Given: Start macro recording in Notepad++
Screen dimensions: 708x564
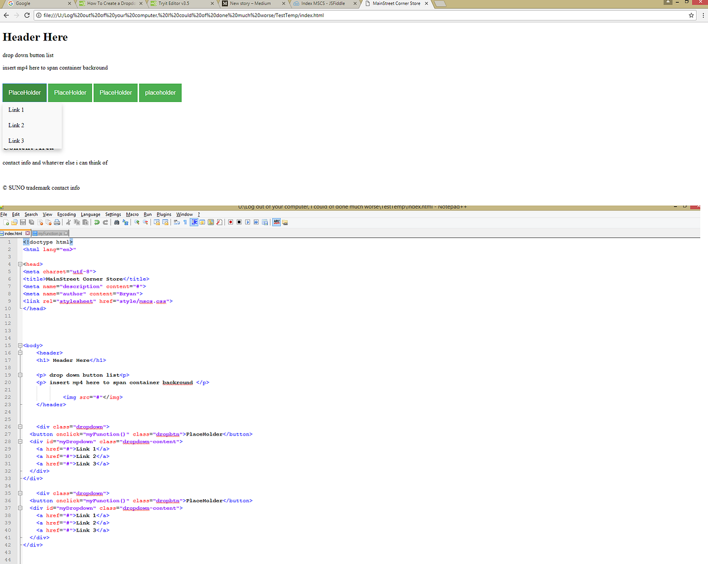Looking at the screenshot, I should (230, 222).
